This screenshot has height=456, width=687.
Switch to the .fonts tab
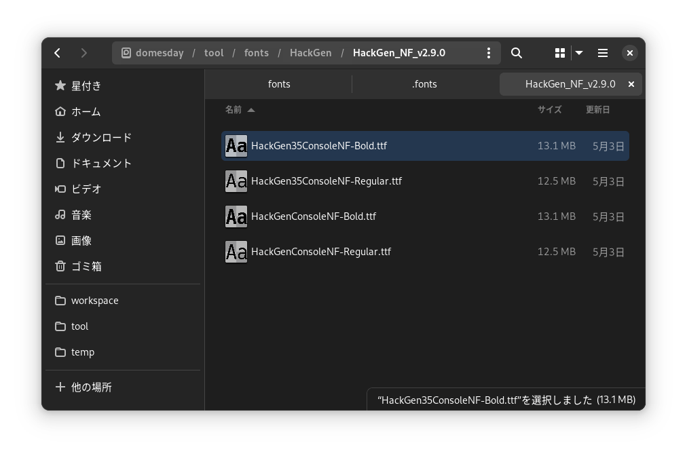tap(424, 84)
